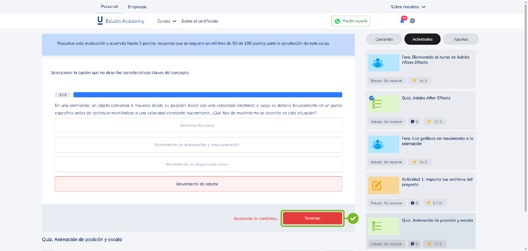Click the Edutin Academy logo

(121, 21)
